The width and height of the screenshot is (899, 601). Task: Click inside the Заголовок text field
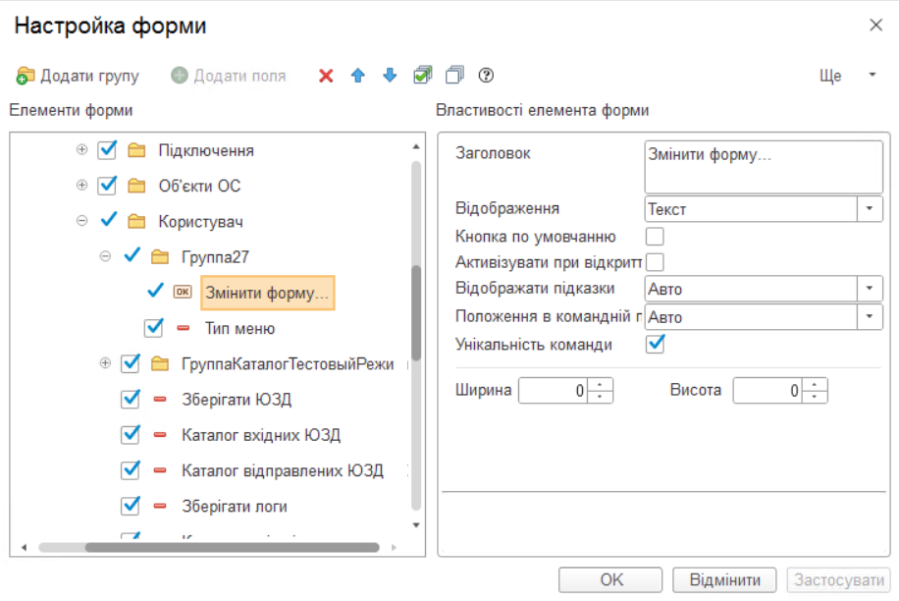tap(761, 165)
